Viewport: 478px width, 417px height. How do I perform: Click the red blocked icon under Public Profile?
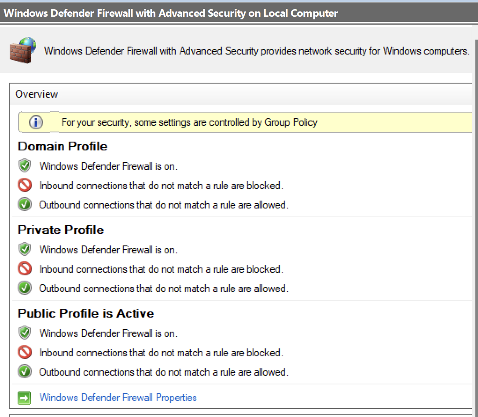point(24,353)
